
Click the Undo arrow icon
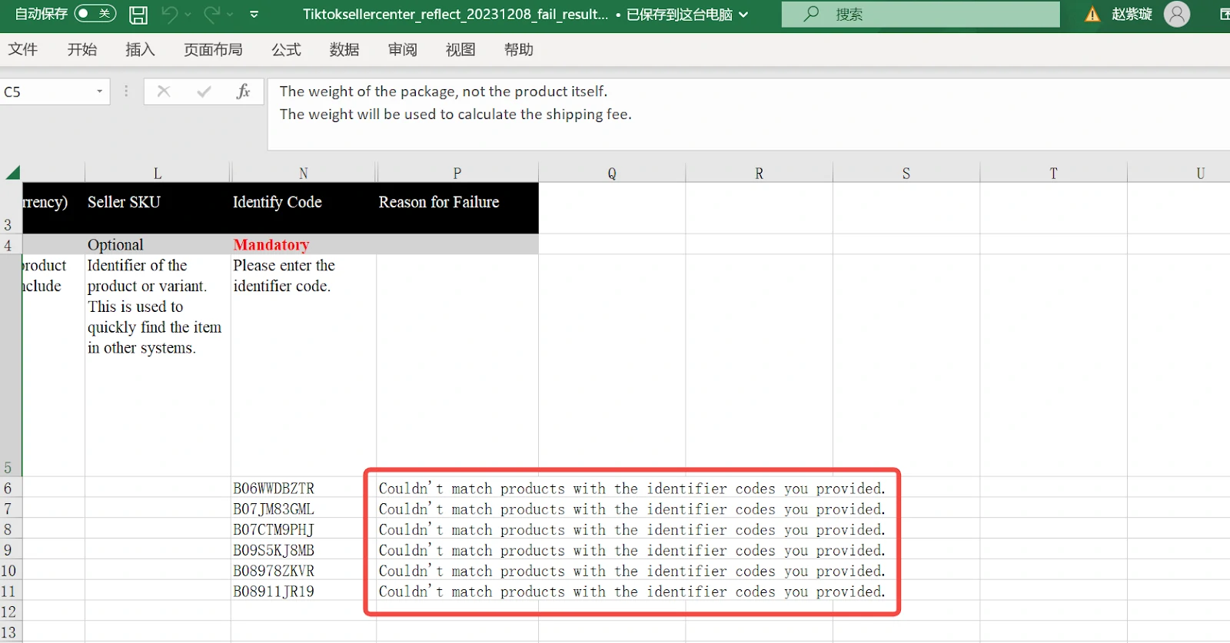tap(169, 15)
